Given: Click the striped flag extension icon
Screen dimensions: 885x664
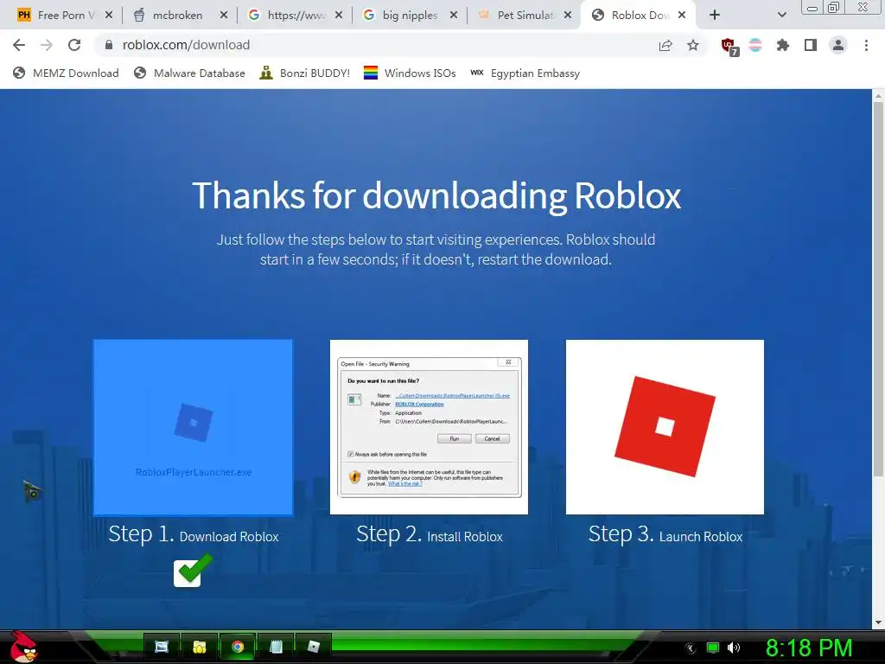Looking at the screenshot, I should [x=755, y=45].
